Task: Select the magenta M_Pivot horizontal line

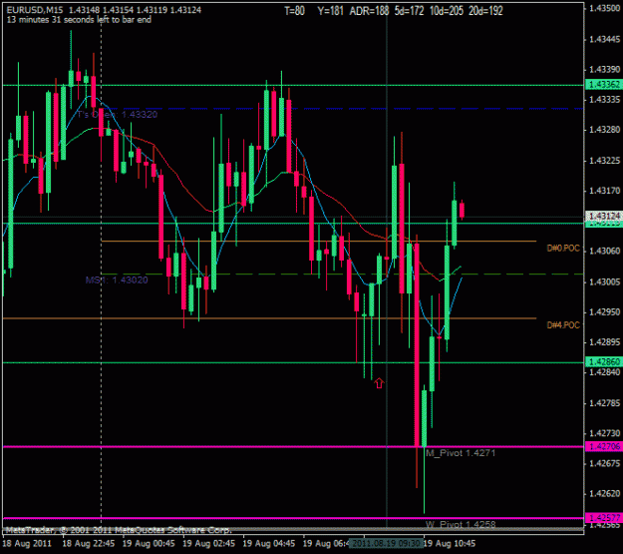Action: pyautogui.click(x=293, y=446)
